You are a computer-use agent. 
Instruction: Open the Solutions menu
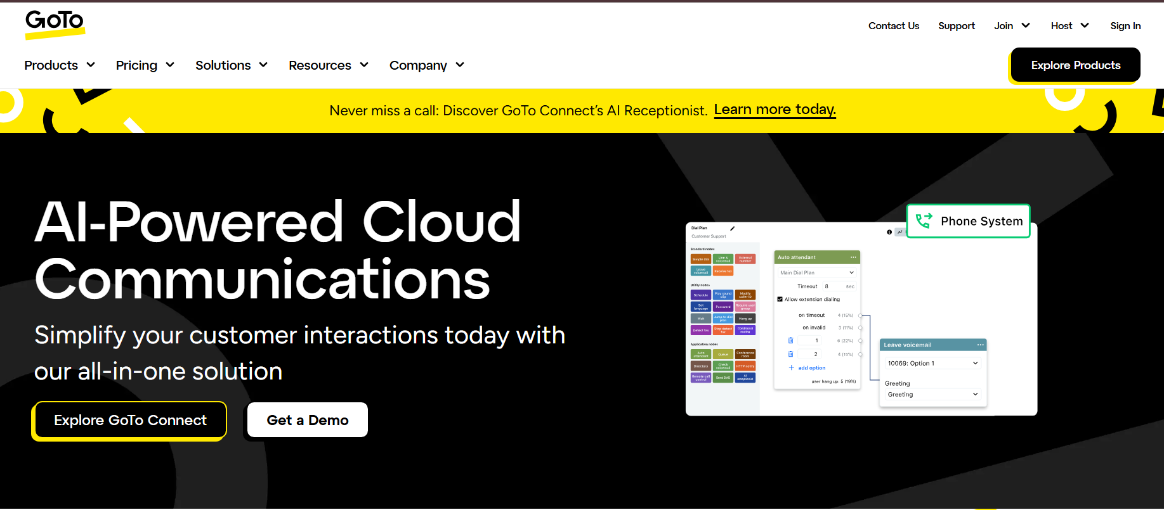pos(232,65)
